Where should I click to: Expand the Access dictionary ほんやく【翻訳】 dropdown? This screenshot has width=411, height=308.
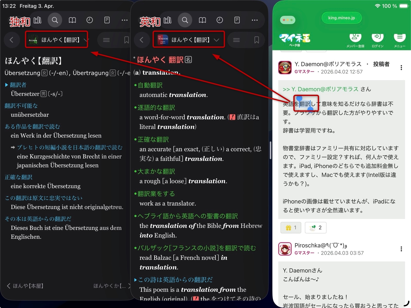tap(86, 40)
